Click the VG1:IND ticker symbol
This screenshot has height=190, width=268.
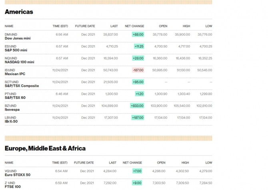click(11, 171)
